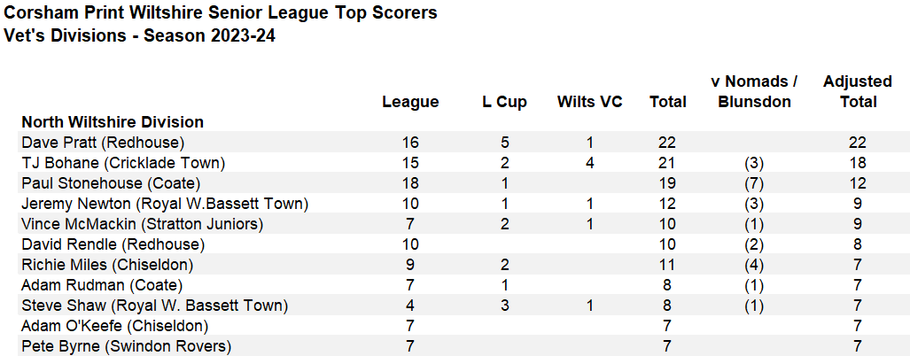Click TJ Bohane (Cricklade Town) name
Image resolution: width=910 pixels, height=356 pixels.
[x=123, y=163]
